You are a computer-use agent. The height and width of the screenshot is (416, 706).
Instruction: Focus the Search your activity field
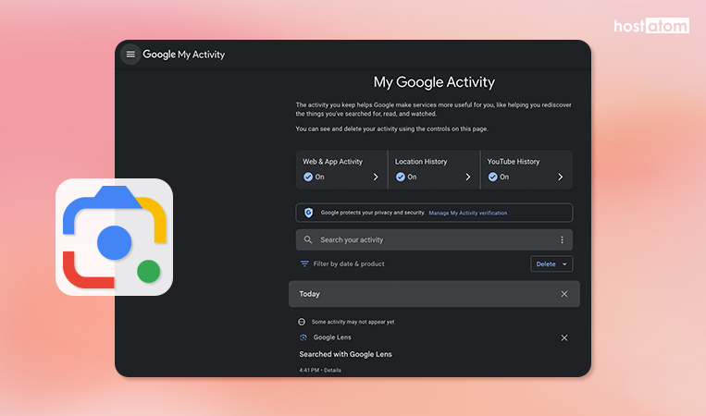[x=434, y=239]
